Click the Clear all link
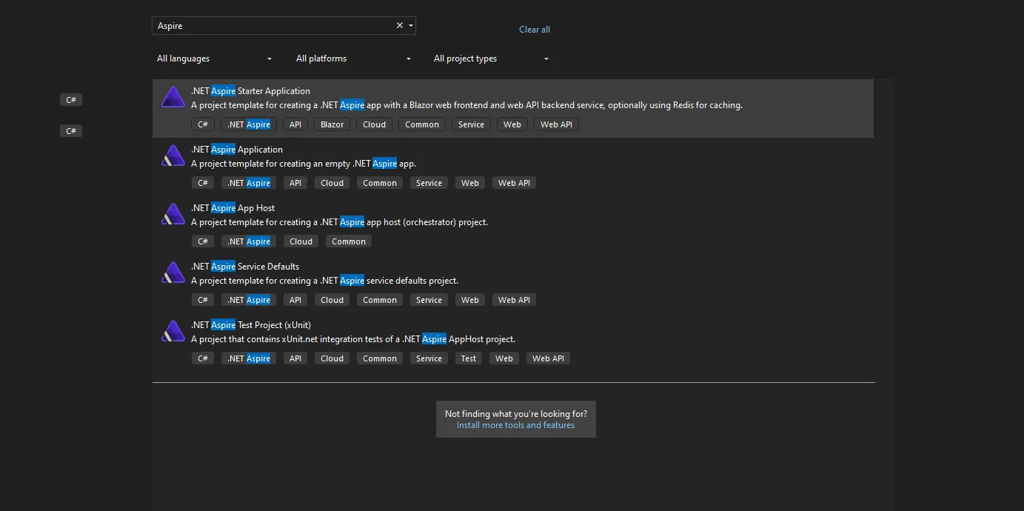The height and width of the screenshot is (511, 1024). coord(534,30)
